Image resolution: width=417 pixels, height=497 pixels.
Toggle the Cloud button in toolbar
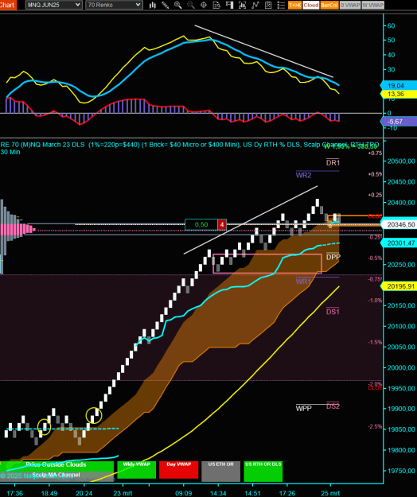311,5
